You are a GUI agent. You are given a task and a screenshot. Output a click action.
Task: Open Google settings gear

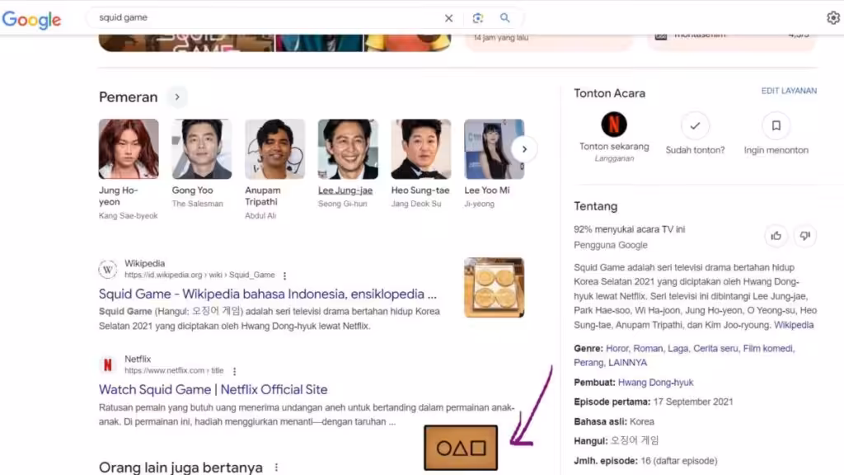tap(832, 18)
